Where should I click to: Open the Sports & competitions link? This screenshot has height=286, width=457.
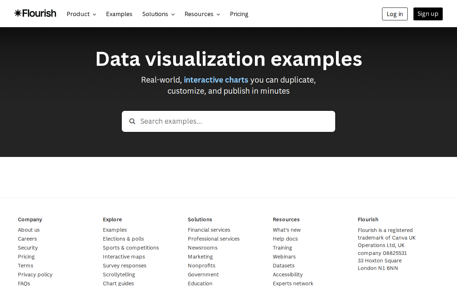point(131,248)
